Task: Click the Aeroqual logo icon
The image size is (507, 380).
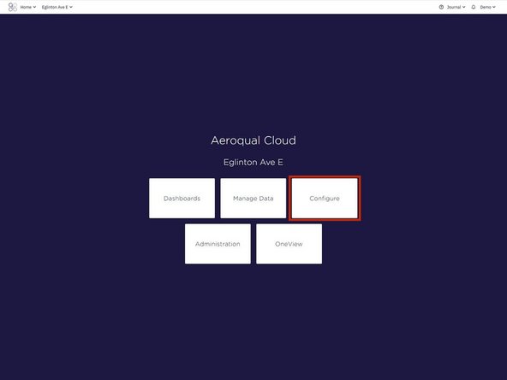Action: point(13,7)
